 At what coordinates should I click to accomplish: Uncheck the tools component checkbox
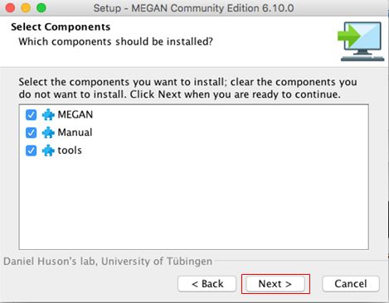[x=31, y=151]
